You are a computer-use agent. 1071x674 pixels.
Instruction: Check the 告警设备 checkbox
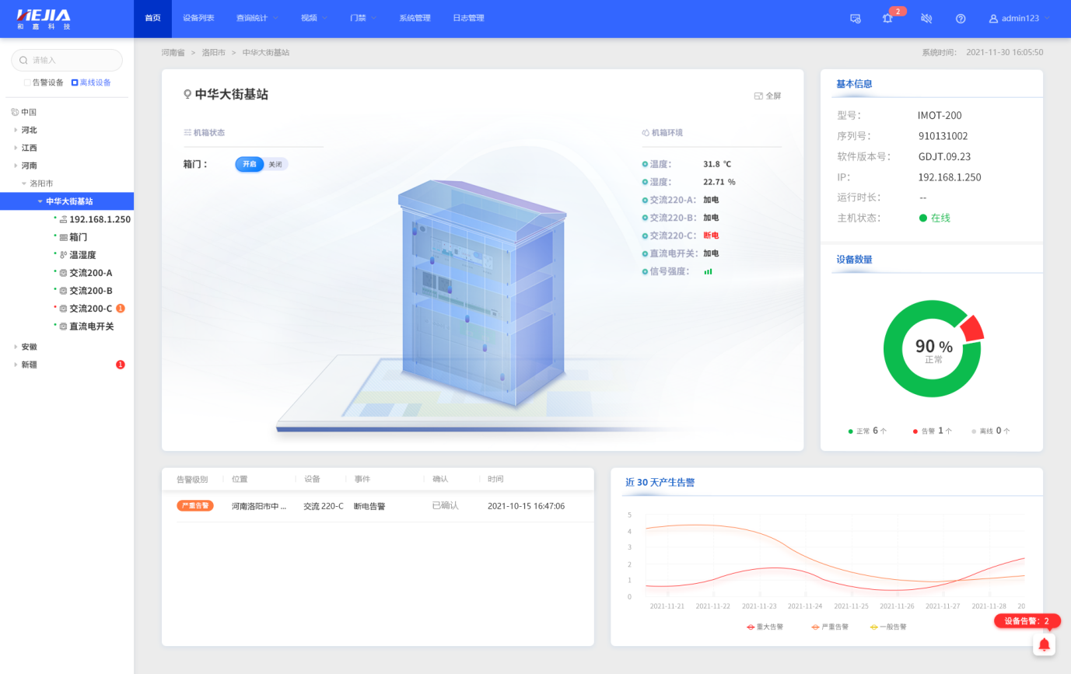(x=27, y=82)
